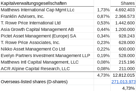Select Nikko Asset Management Co Ltd cell

[x=47, y=49]
